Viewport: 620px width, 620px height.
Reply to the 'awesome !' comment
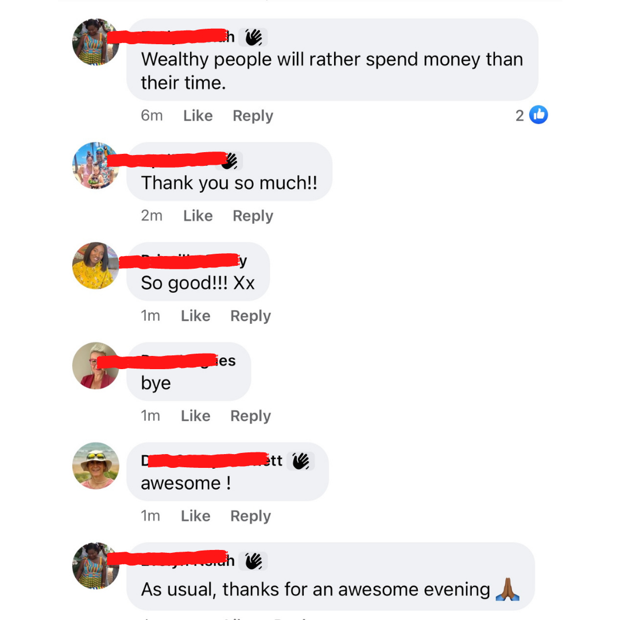tap(250, 516)
